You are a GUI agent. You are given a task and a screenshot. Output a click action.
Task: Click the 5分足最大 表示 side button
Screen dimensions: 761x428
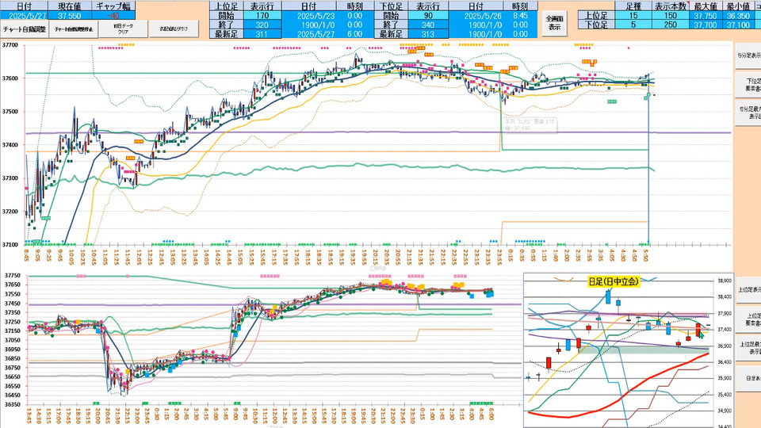pos(748,113)
